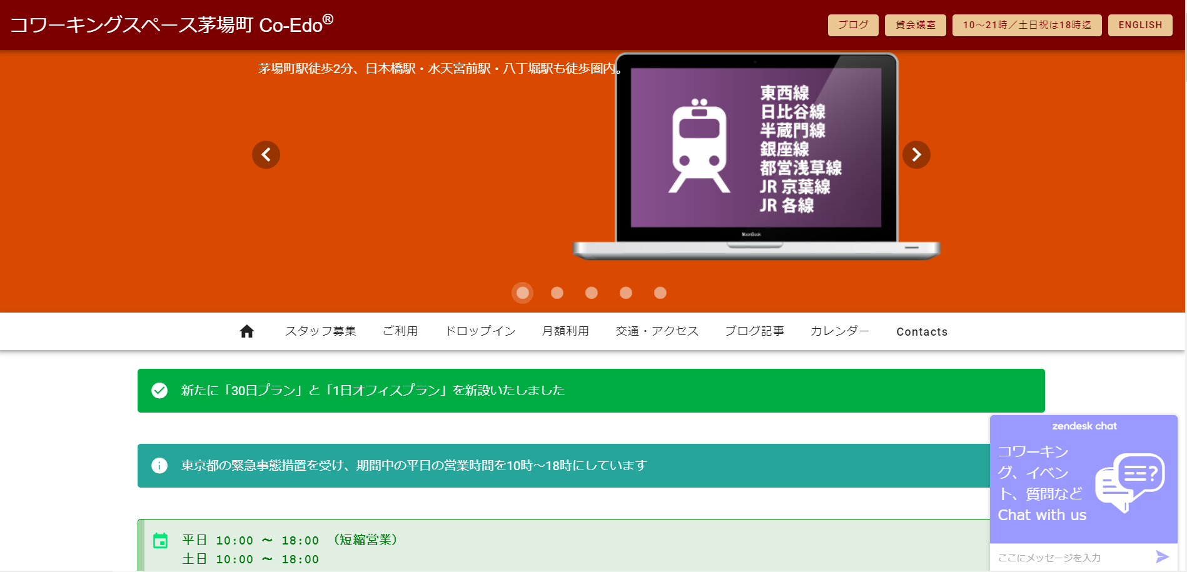1187x572 pixels.
Task: Click the green checkmark icon in notice
Action: click(159, 391)
